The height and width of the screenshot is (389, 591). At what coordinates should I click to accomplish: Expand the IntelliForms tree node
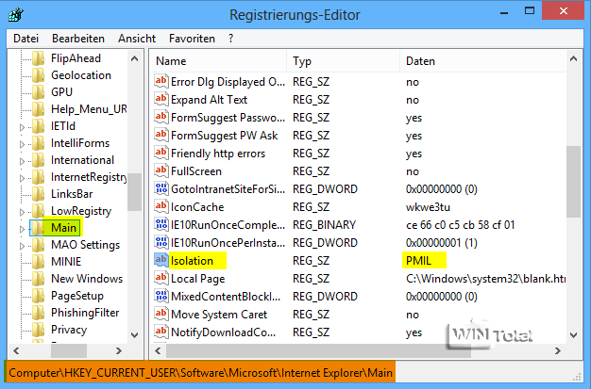pyautogui.click(x=22, y=144)
